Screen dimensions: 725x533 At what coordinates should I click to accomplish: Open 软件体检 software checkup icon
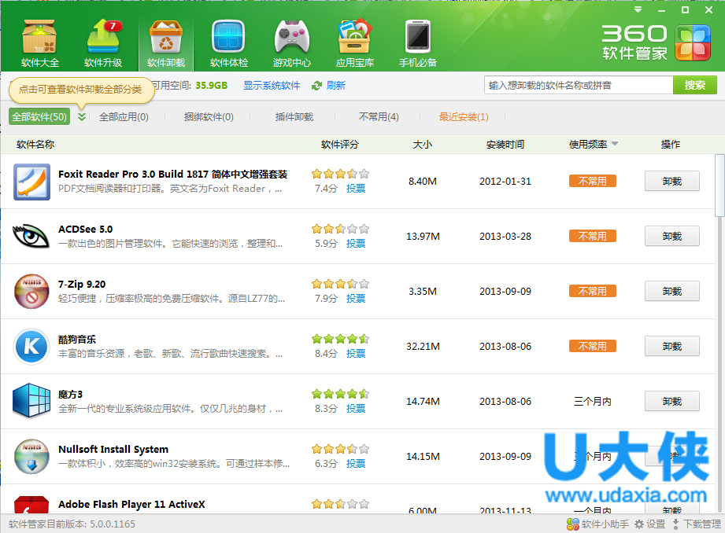click(x=229, y=42)
